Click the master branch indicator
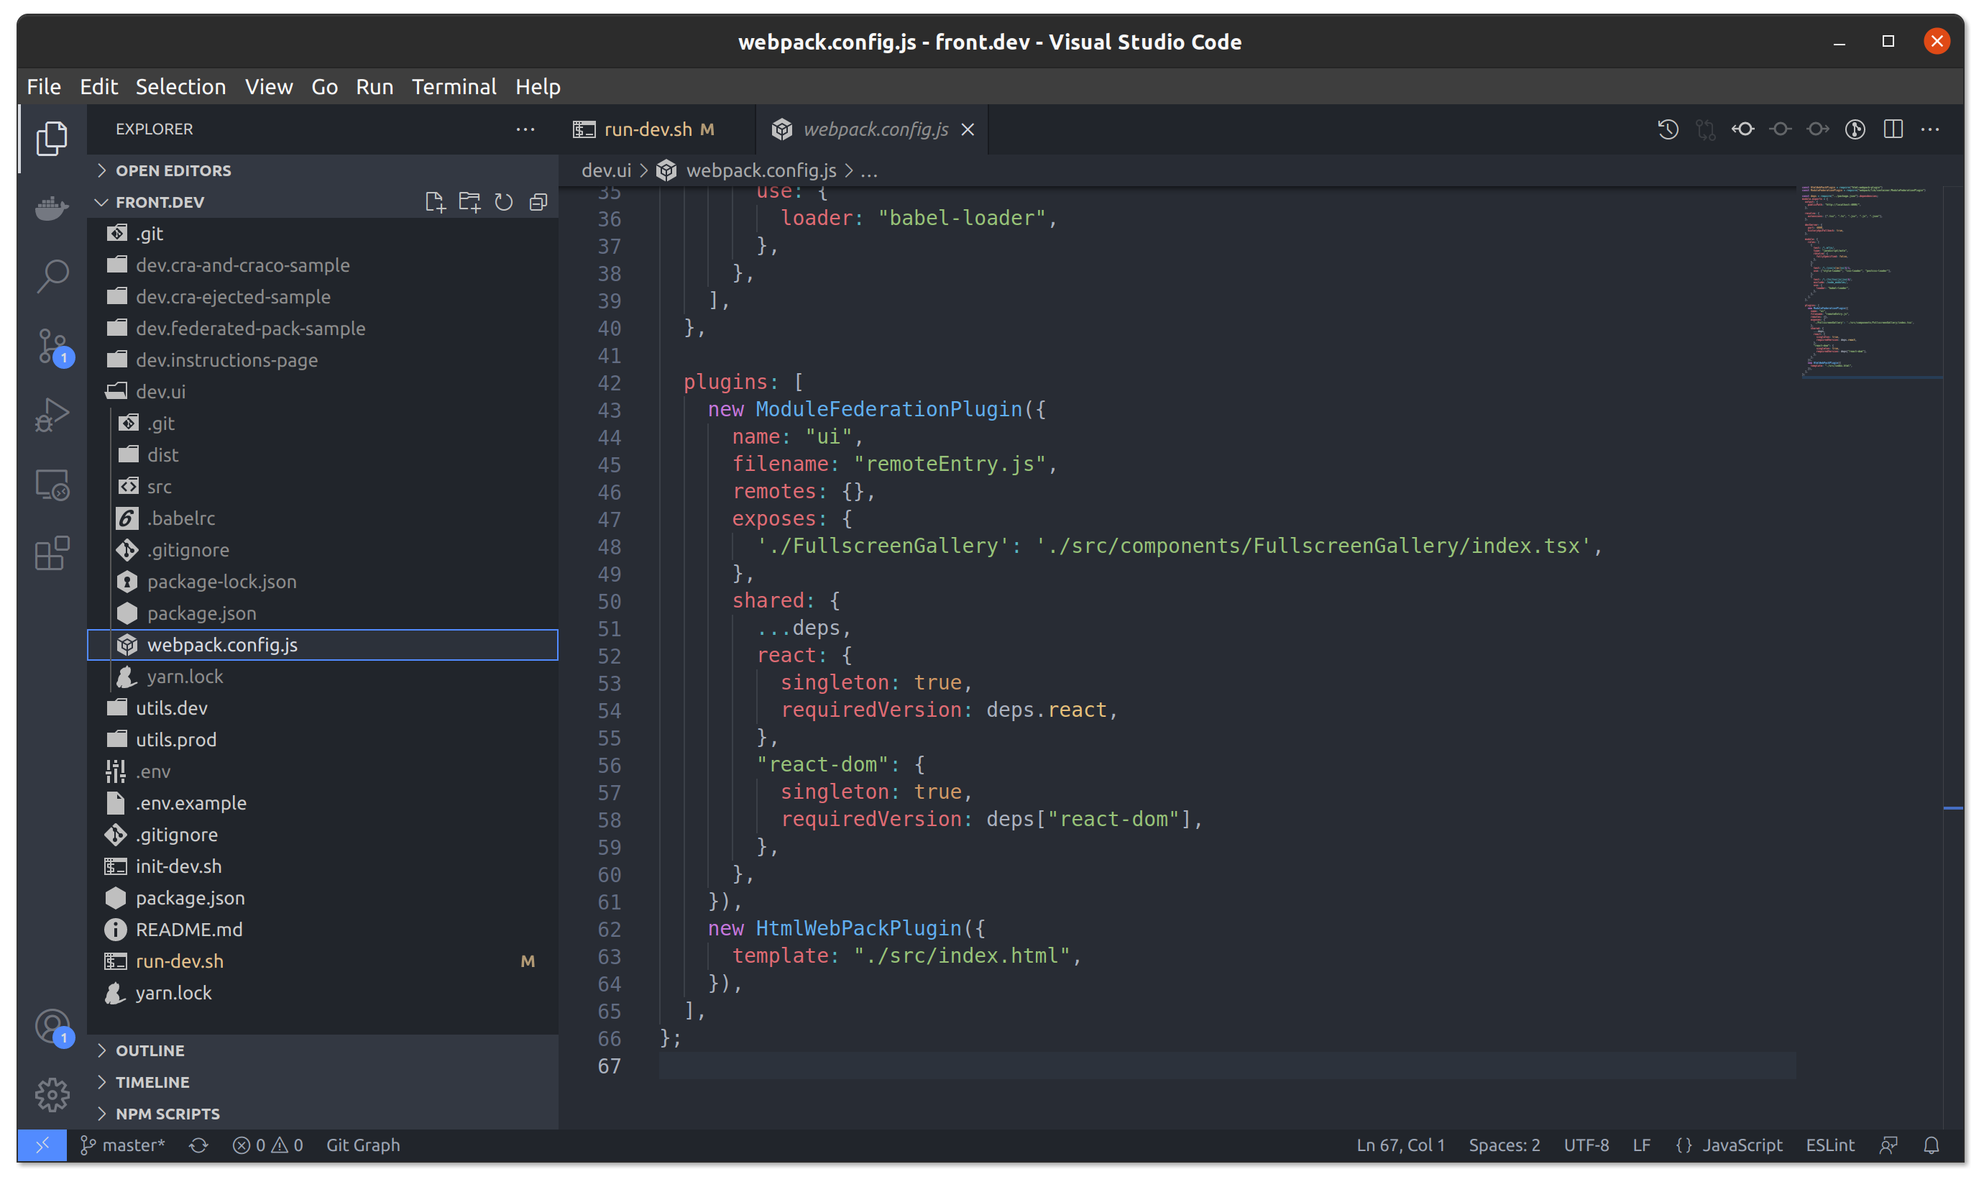This screenshot has width=1984, height=1182. point(123,1145)
